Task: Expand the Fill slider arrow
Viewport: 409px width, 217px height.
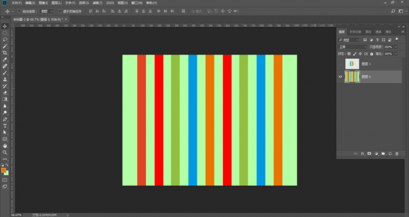Action: coord(396,54)
